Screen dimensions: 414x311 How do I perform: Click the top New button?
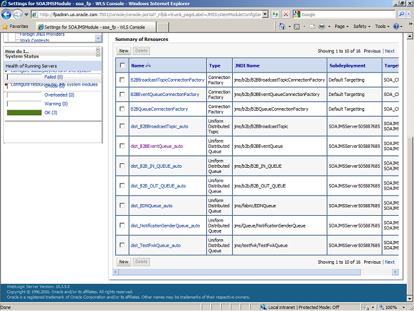123,51
